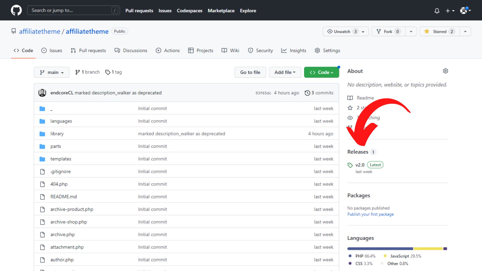Click the endcoreCL author avatar

[42, 93]
